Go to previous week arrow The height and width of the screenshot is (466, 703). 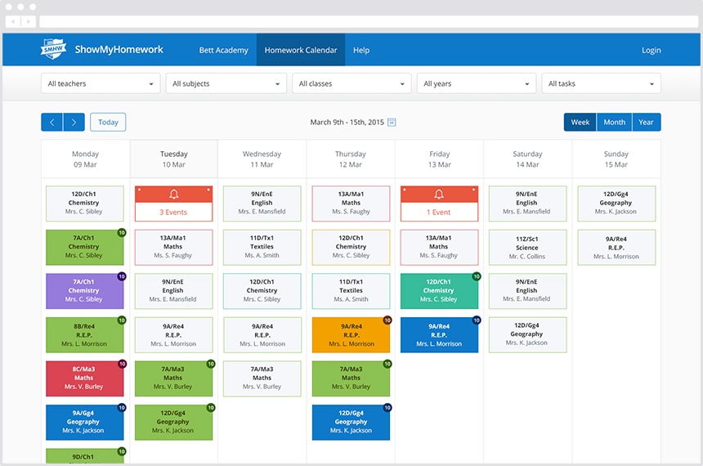point(52,122)
